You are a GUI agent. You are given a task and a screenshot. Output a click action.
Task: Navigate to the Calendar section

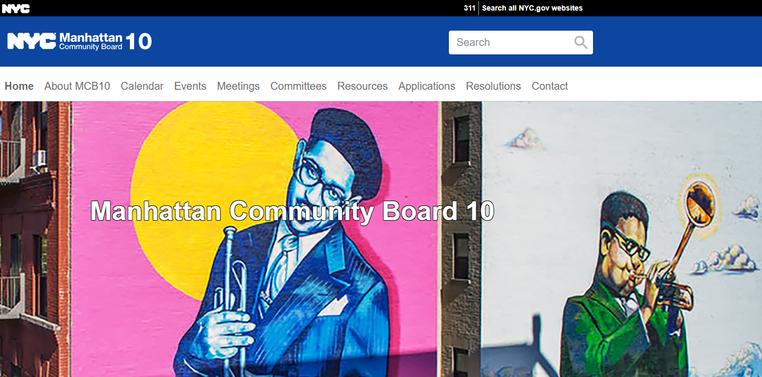[x=142, y=86]
